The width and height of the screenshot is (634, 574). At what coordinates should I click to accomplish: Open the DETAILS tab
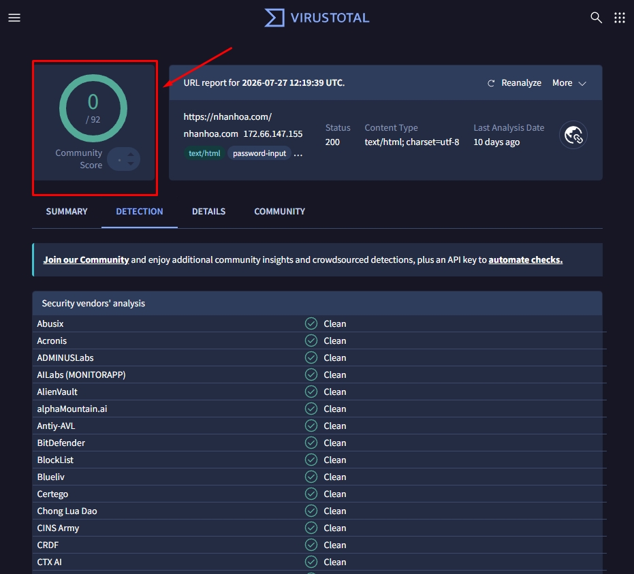point(208,211)
